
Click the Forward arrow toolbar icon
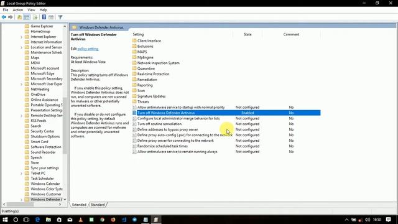pos(11,17)
